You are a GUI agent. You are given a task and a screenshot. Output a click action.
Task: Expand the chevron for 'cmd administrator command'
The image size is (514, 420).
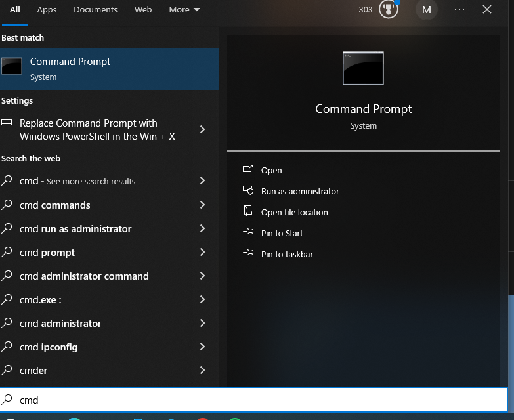203,276
